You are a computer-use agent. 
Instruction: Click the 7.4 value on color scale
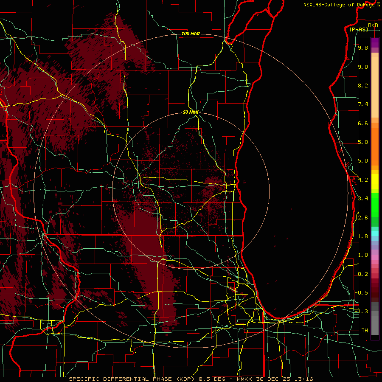[x=363, y=104]
